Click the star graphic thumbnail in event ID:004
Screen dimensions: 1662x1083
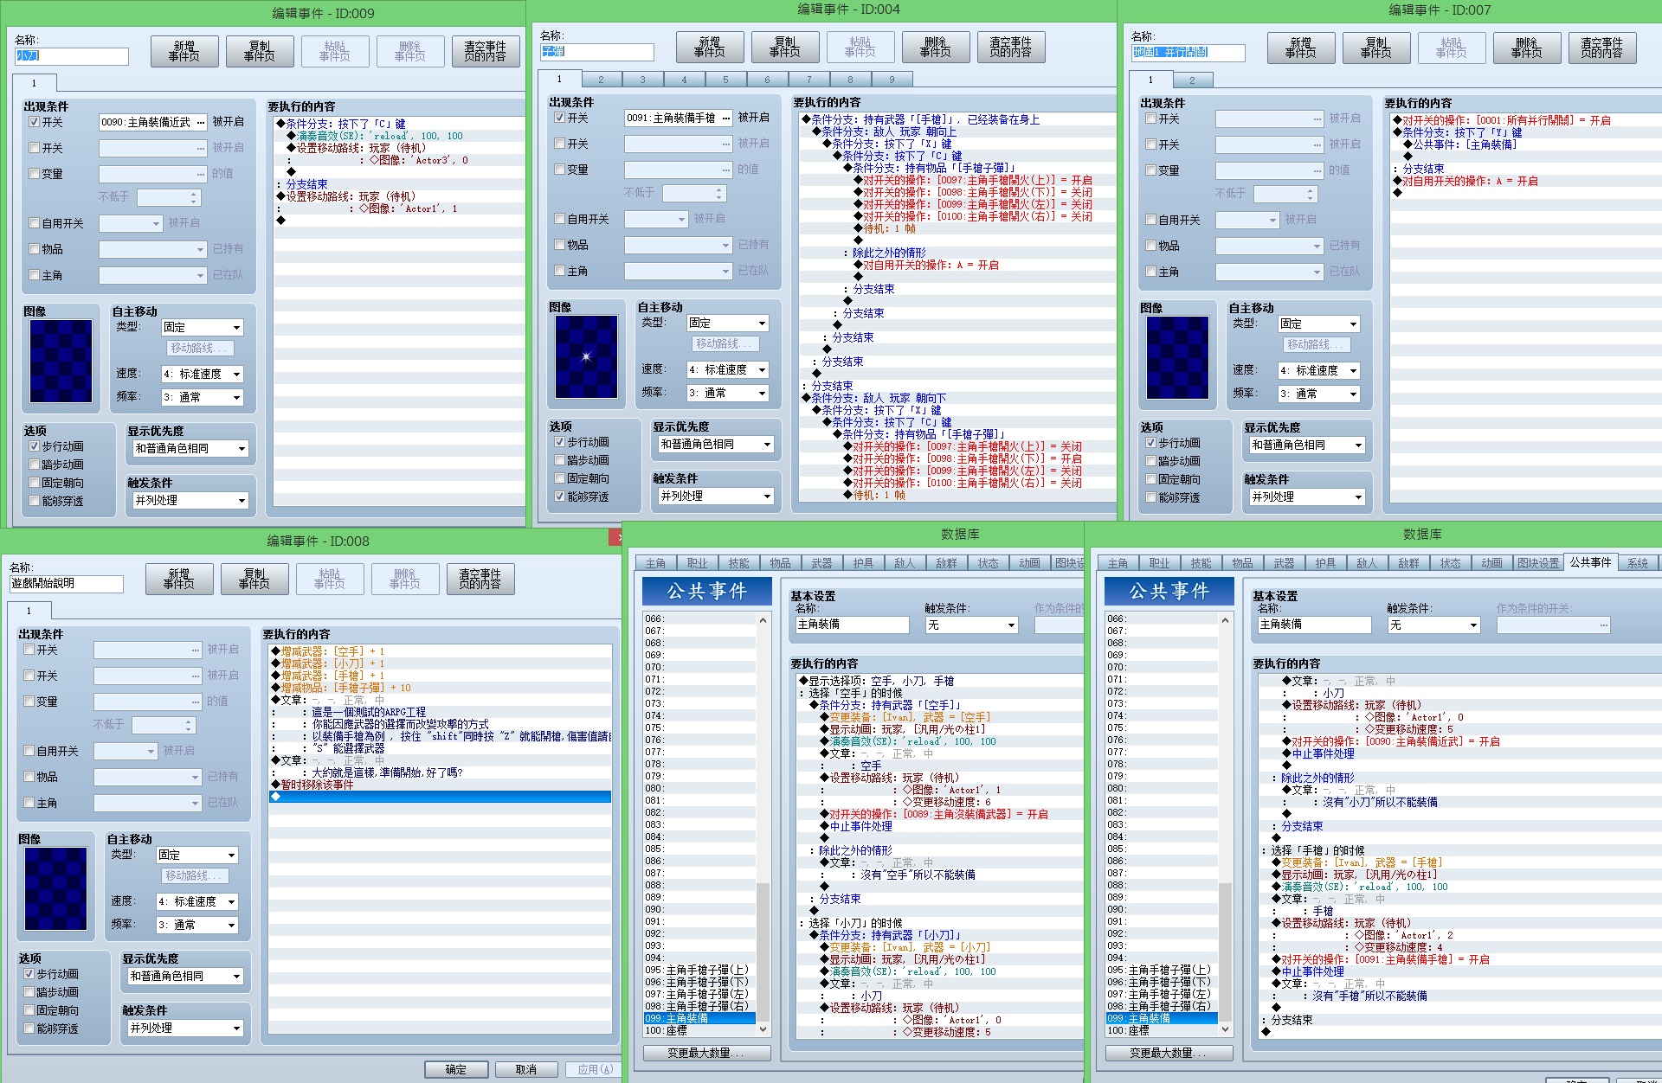(586, 356)
